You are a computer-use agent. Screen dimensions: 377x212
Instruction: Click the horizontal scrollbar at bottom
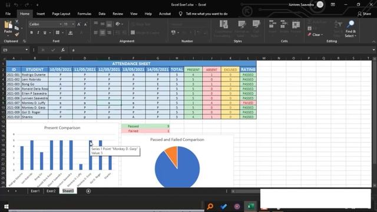tap(245, 191)
